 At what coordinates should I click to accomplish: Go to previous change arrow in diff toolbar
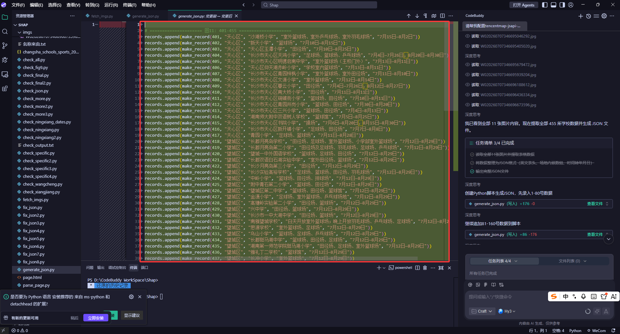point(409,16)
